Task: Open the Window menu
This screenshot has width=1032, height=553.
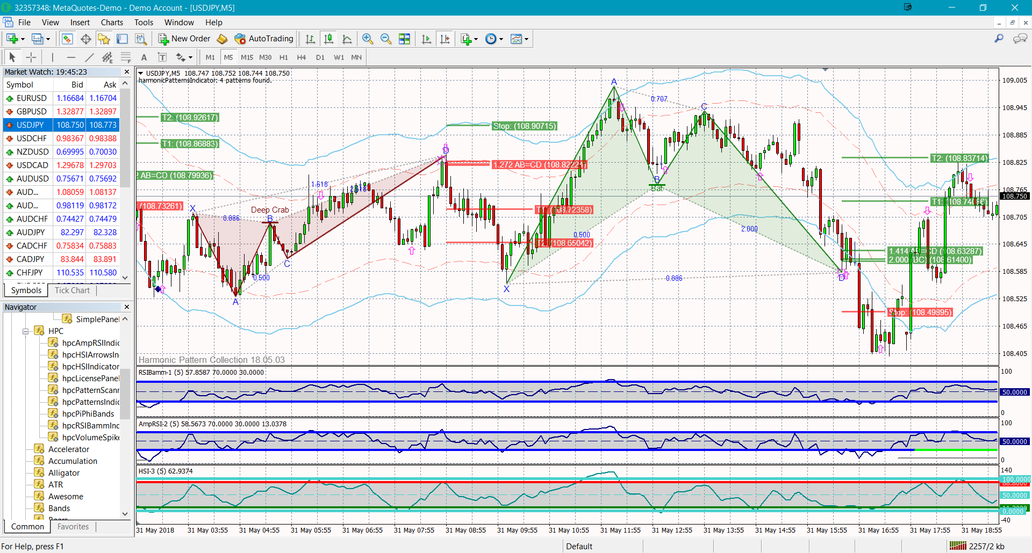Action: click(x=179, y=23)
